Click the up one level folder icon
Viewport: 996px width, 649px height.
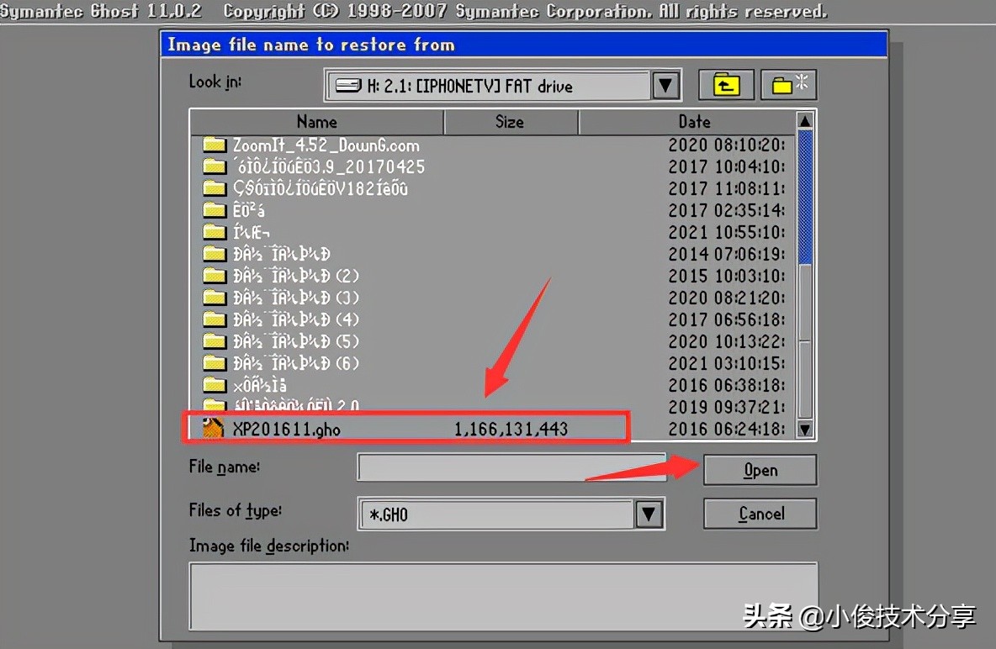tap(724, 84)
